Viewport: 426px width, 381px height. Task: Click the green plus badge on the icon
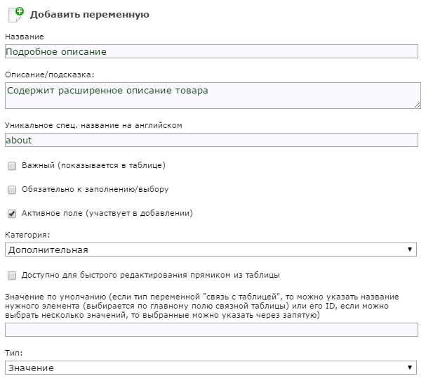[x=20, y=11]
